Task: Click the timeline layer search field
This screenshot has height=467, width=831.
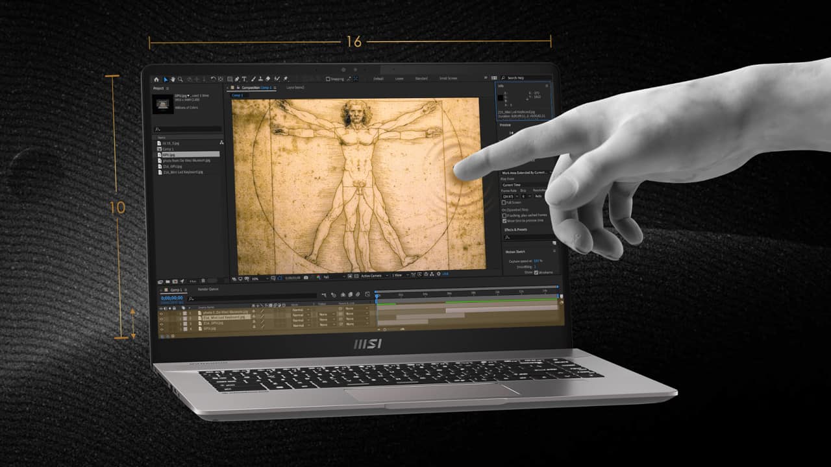Action: pos(253,298)
